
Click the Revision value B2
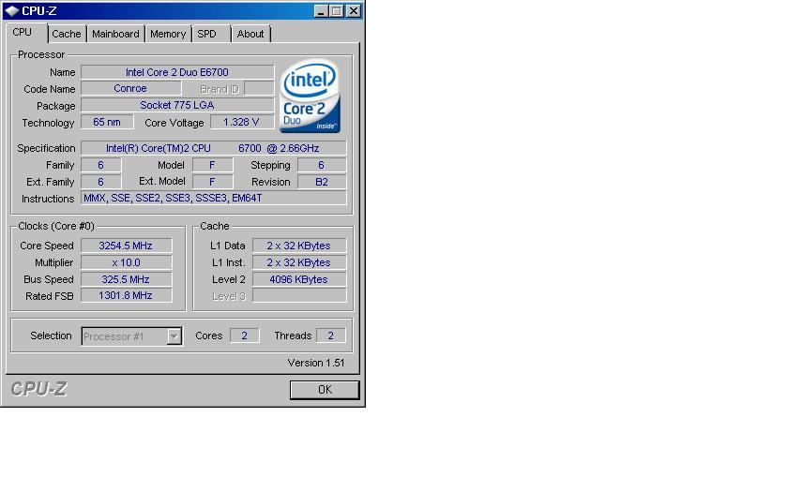322,182
